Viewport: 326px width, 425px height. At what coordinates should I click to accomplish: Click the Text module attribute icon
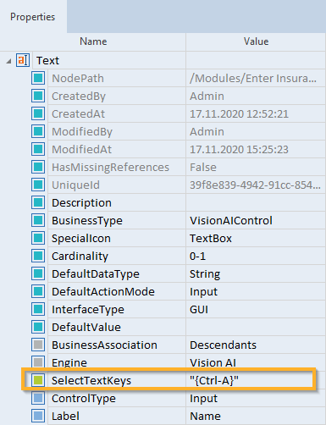[23, 60]
